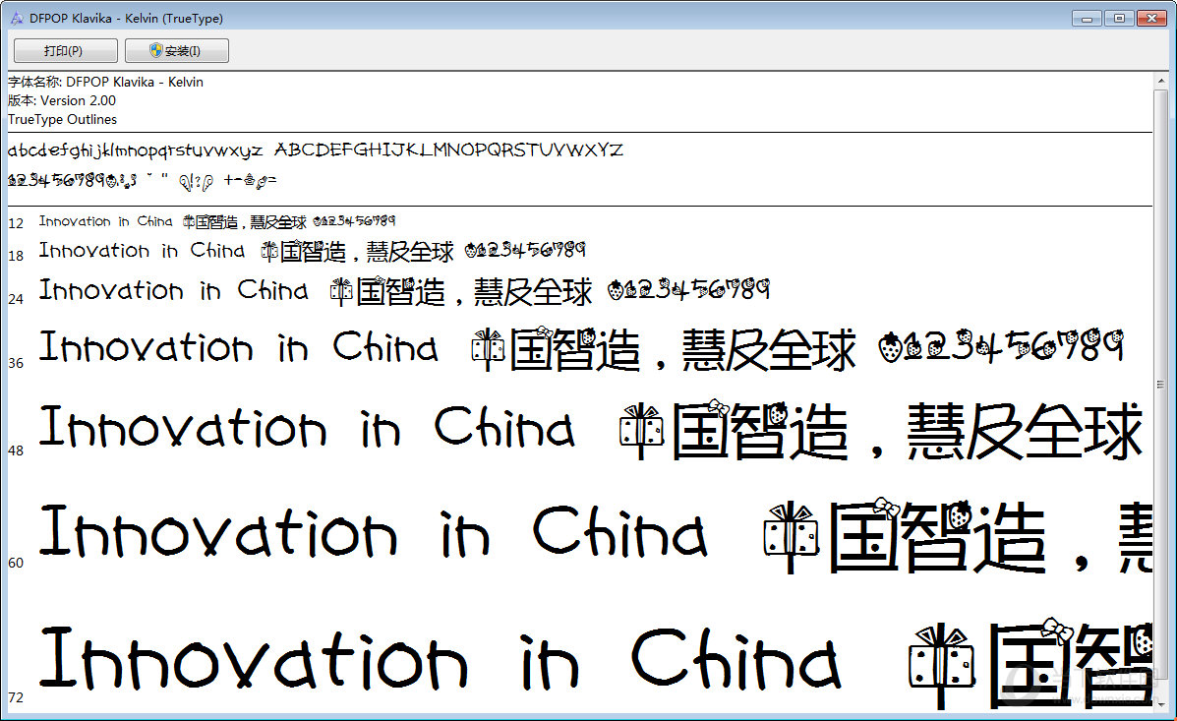Click the font viewer title bar icon
The width and height of the screenshot is (1177, 721).
click(x=17, y=18)
